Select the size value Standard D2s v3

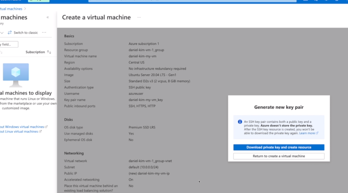click(159, 81)
